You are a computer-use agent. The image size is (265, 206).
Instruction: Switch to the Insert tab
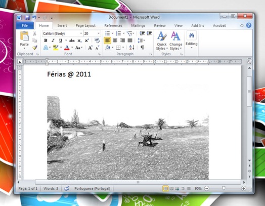click(62, 25)
